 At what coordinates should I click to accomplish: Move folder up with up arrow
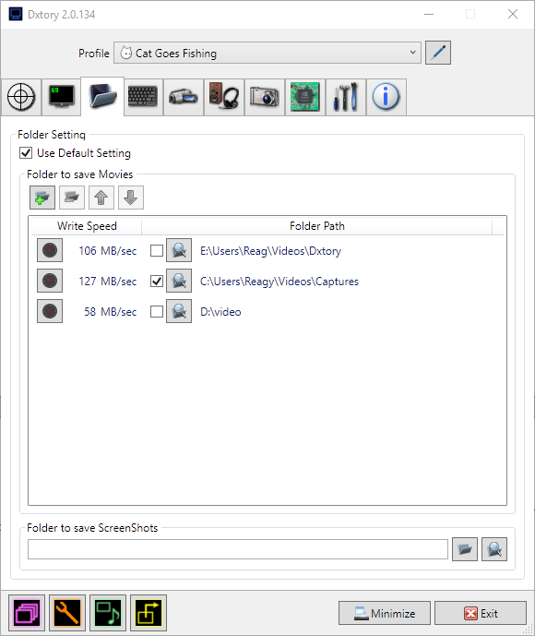point(101,198)
